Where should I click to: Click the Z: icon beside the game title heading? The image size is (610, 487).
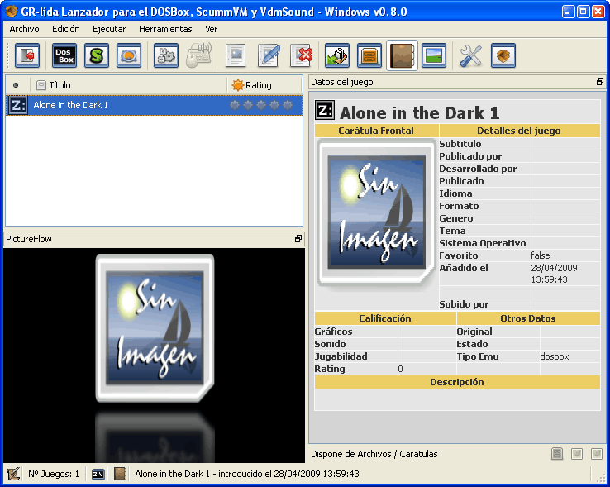(325, 111)
